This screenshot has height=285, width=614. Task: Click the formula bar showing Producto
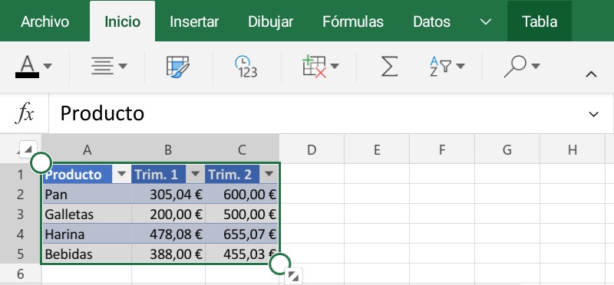click(x=317, y=113)
